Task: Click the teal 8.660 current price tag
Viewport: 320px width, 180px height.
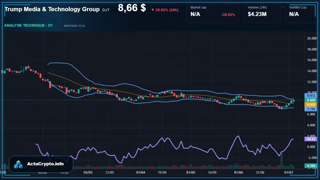Action: tap(311, 100)
